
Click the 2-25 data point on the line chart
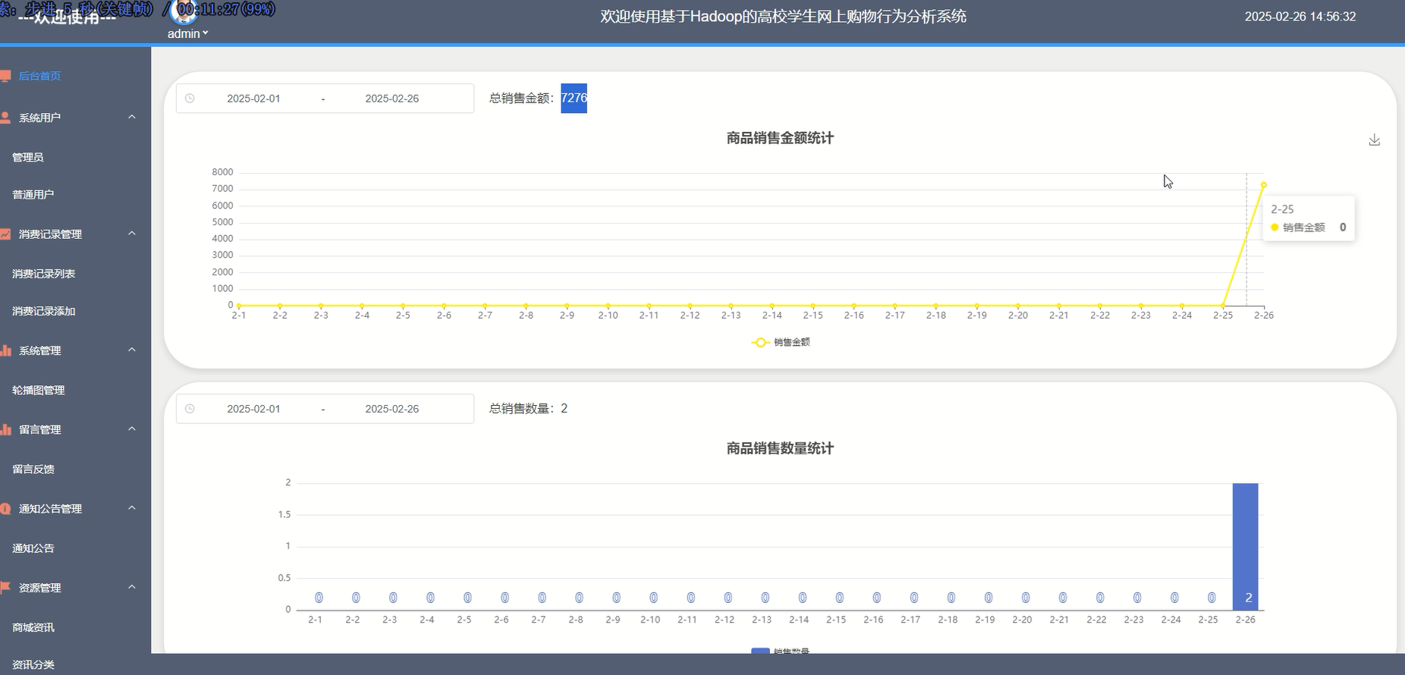click(x=1223, y=306)
